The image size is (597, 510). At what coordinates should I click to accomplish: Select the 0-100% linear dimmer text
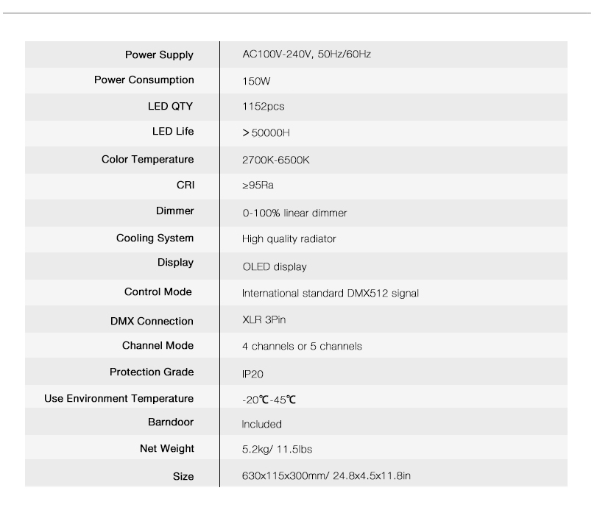click(294, 213)
